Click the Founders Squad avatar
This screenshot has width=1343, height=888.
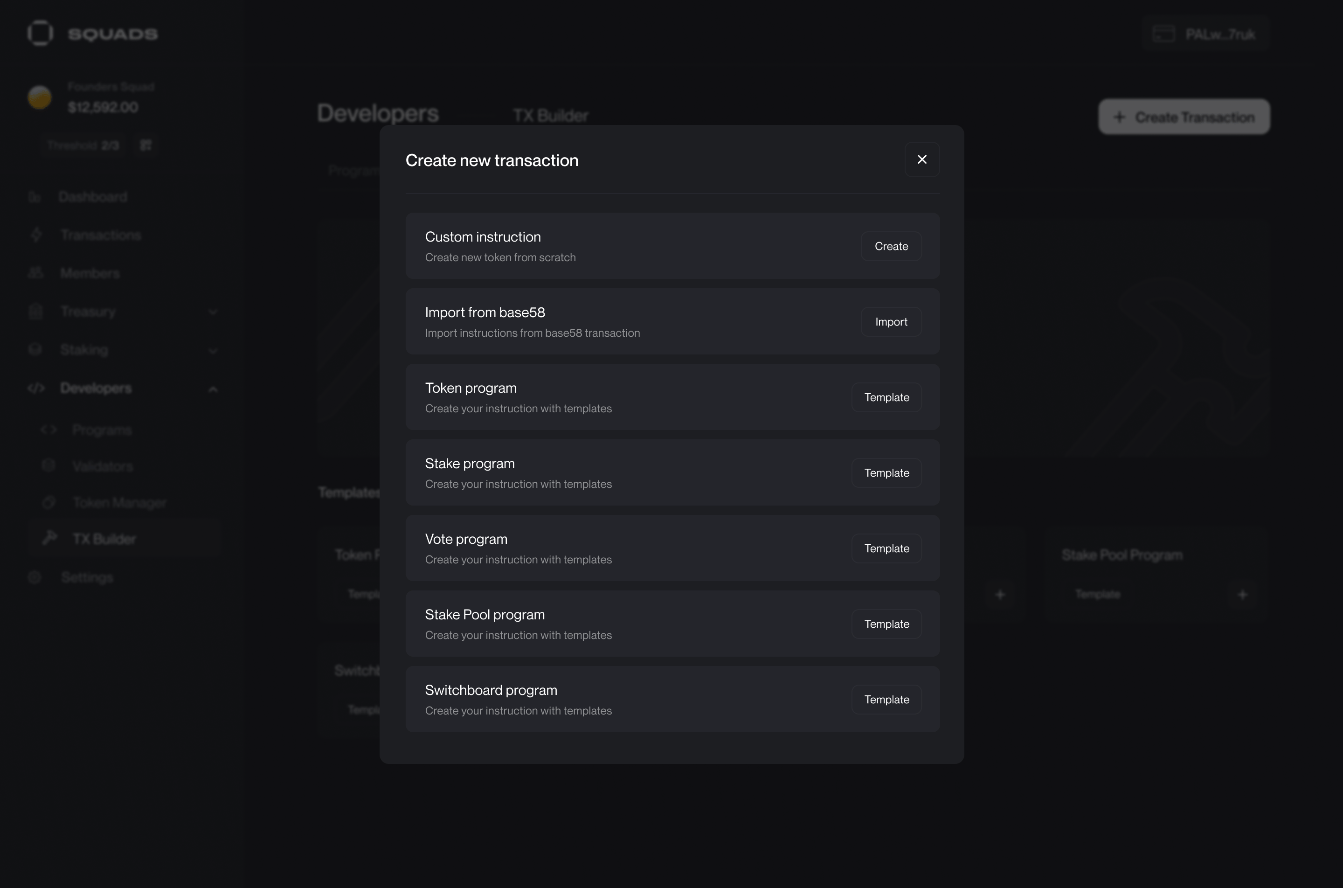coord(40,97)
